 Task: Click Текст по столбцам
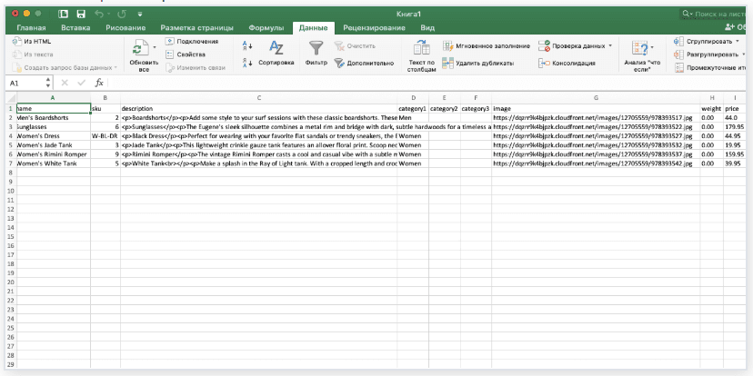[x=422, y=56]
